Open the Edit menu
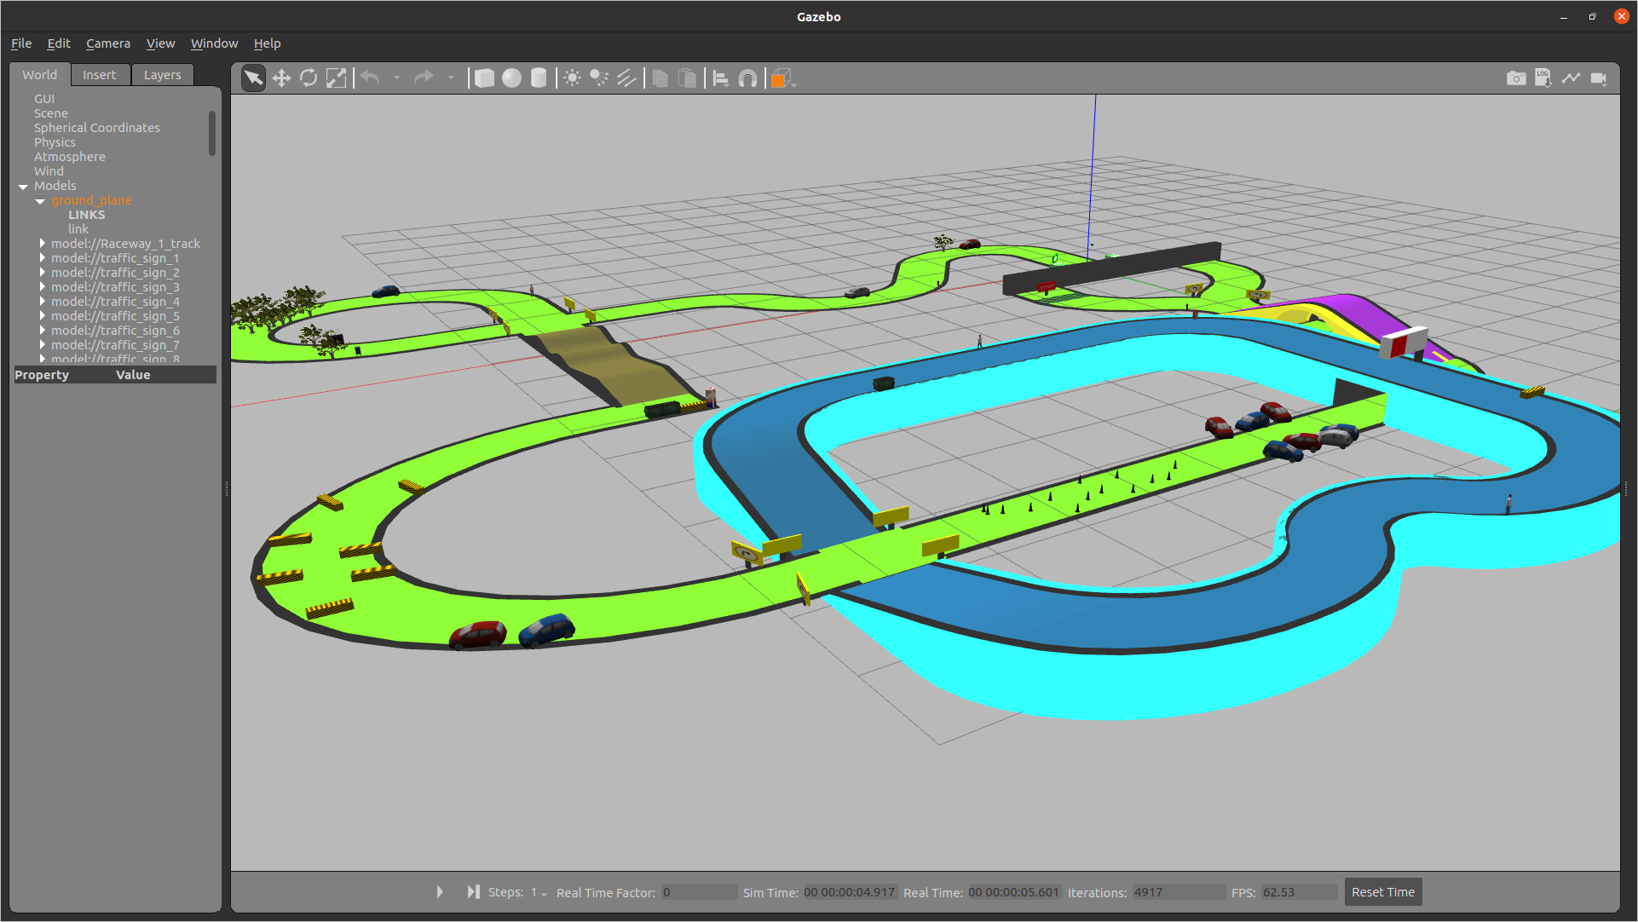The width and height of the screenshot is (1638, 922). point(59,43)
